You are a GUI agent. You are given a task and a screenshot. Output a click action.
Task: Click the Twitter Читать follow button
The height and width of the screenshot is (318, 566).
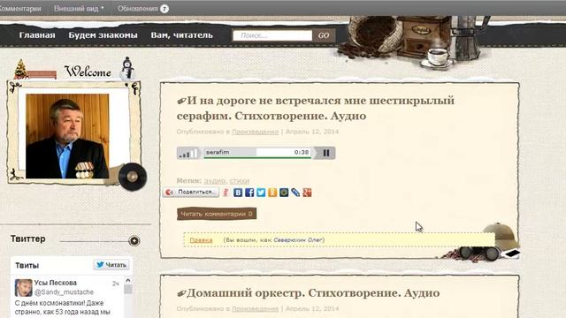click(x=111, y=265)
